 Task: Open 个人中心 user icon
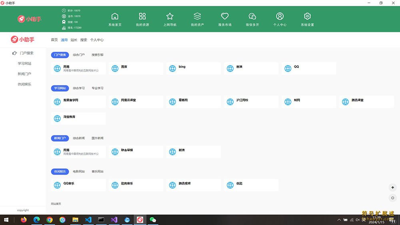(280, 16)
